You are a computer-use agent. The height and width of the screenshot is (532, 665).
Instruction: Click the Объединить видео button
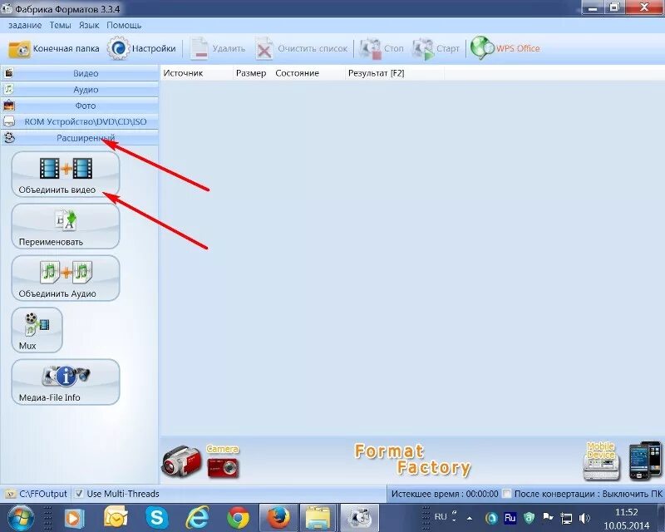pos(66,175)
